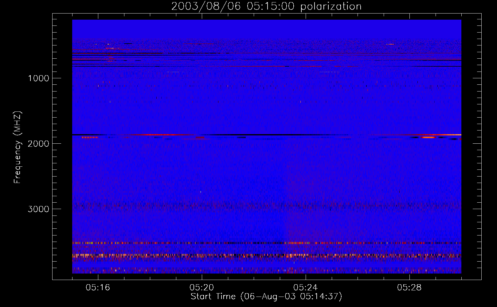Click the x-axis label "Start Time (06-Aug-03 05:14:37)"
This screenshot has width=497, height=307.
tap(266, 297)
